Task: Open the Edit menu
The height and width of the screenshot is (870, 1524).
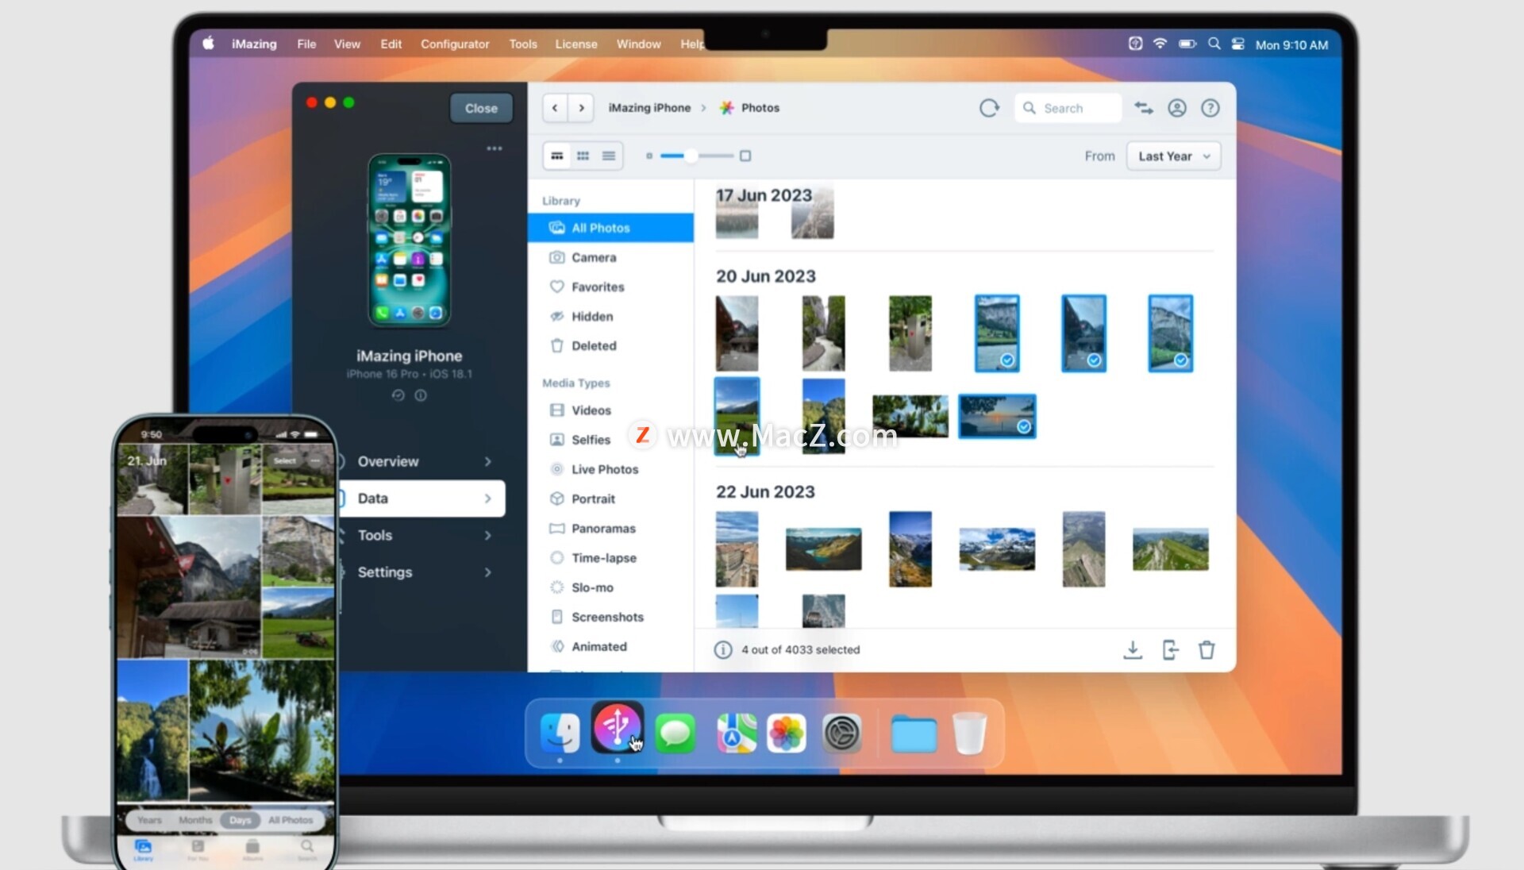Action: (x=391, y=44)
